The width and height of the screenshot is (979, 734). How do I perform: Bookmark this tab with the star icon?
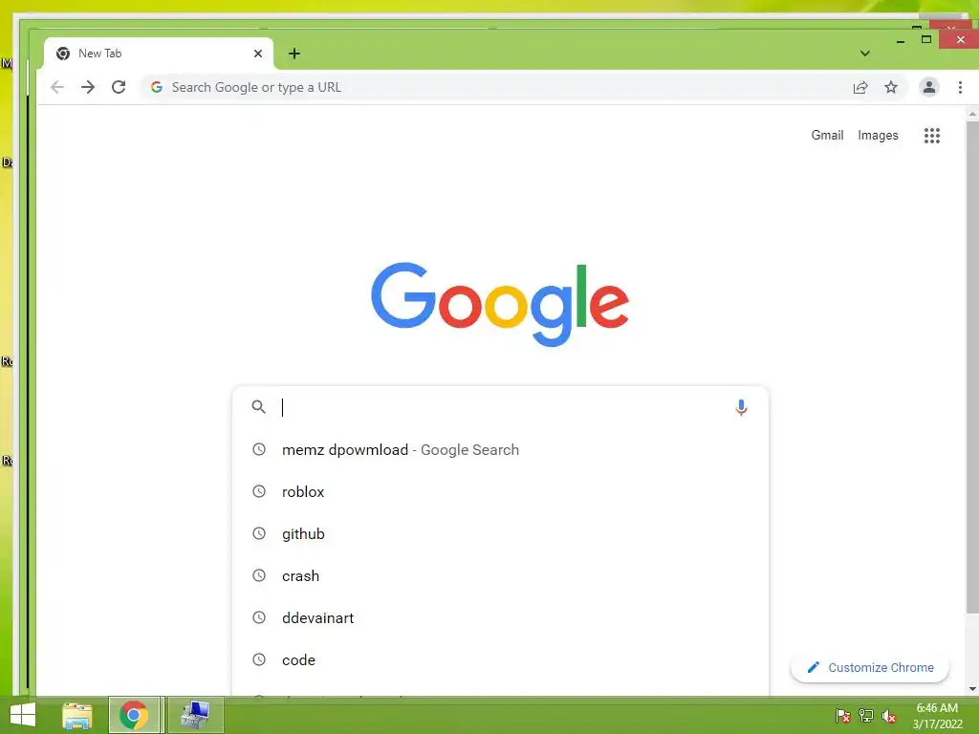coord(891,87)
